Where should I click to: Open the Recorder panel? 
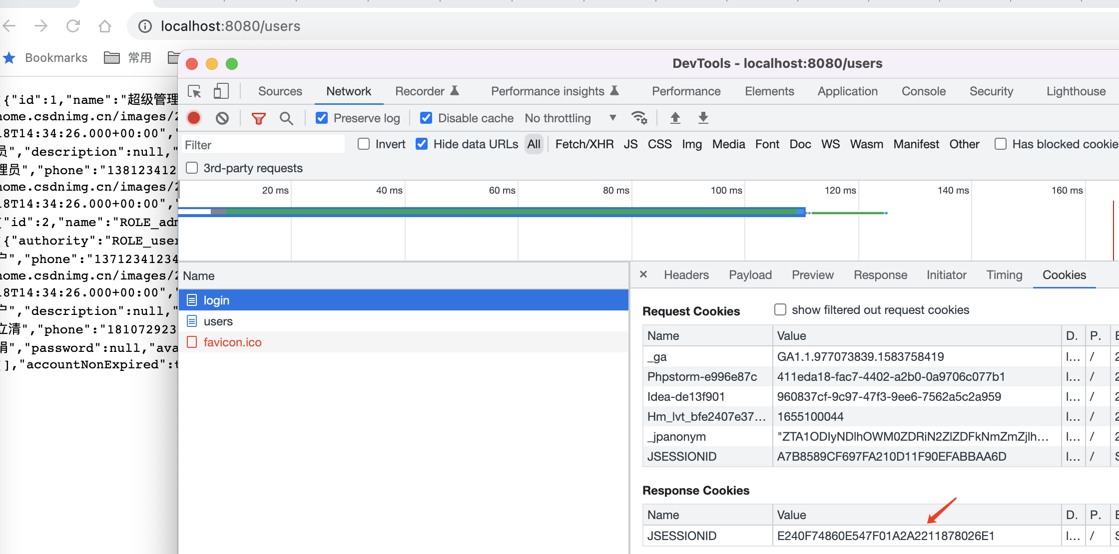(x=427, y=91)
